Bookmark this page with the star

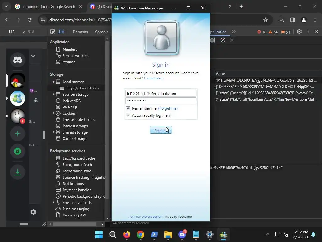tap(265, 20)
